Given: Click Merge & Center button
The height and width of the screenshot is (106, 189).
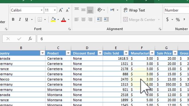Looking at the screenshot, I should click(x=139, y=19).
